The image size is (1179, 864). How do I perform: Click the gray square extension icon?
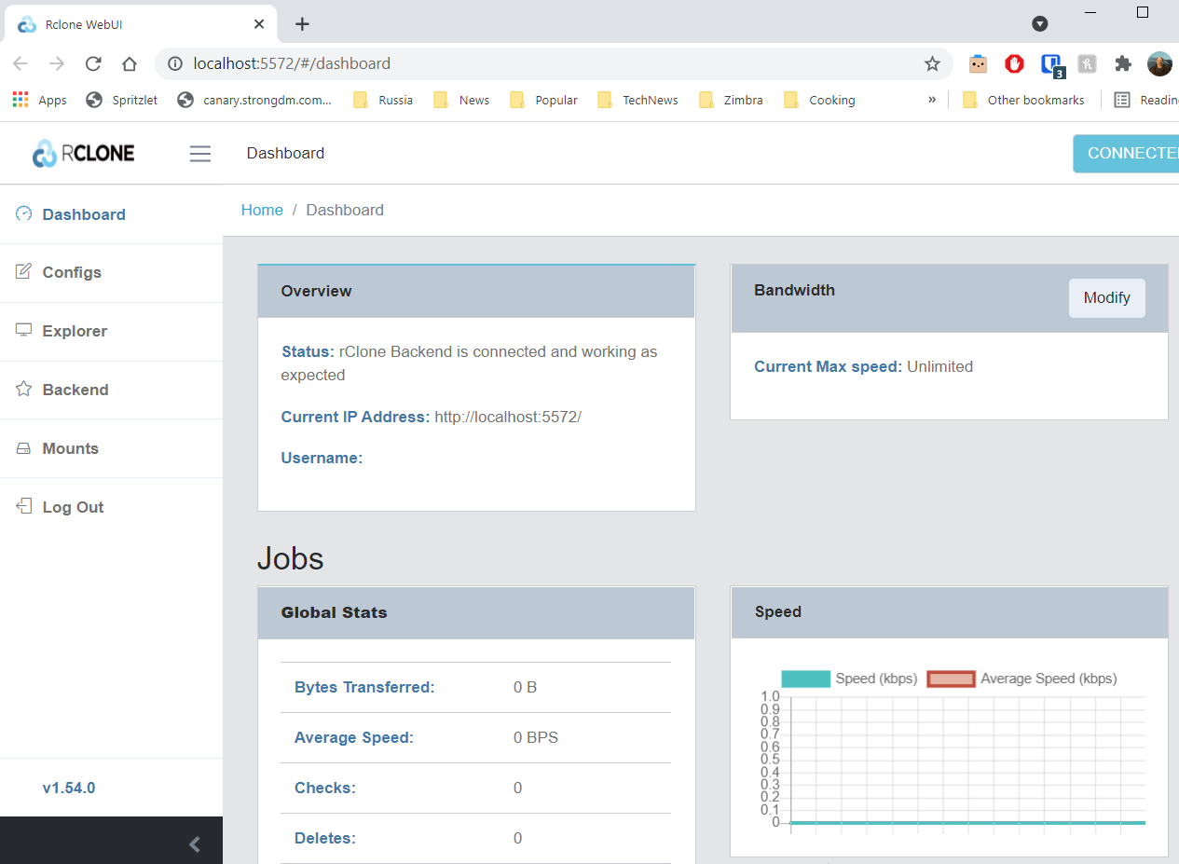(1087, 63)
